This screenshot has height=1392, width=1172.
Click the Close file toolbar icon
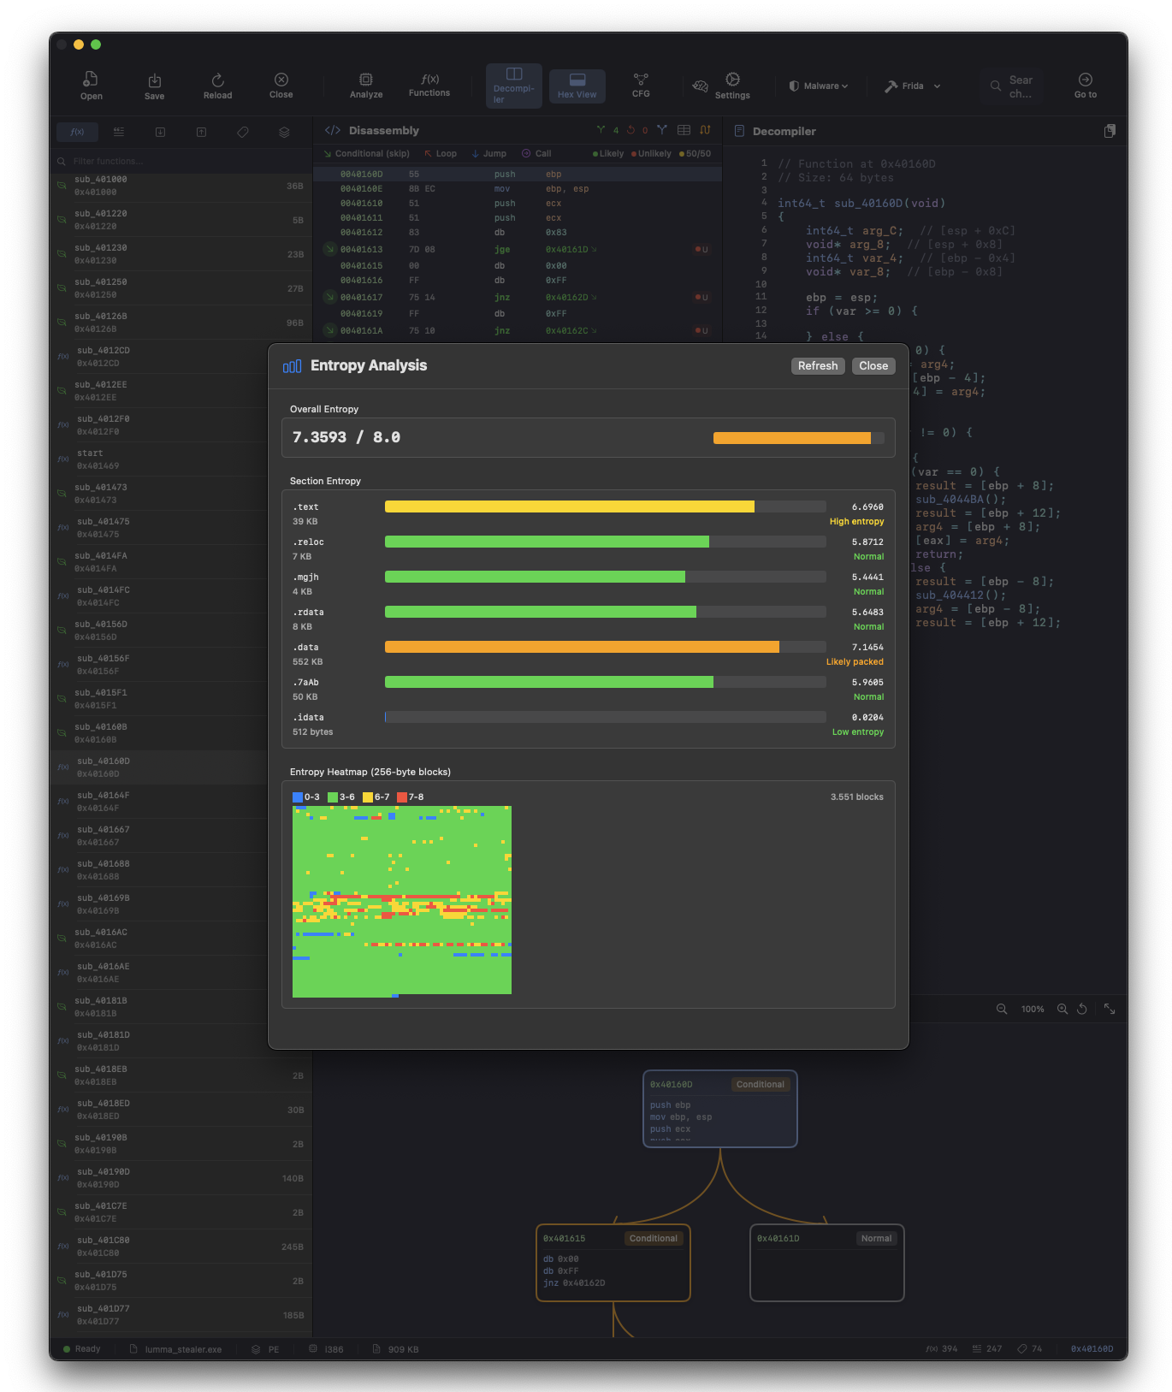(x=281, y=86)
